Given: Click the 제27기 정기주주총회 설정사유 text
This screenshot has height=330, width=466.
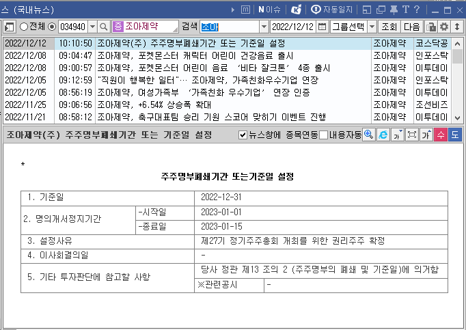Looking at the screenshot, I should [293, 240].
